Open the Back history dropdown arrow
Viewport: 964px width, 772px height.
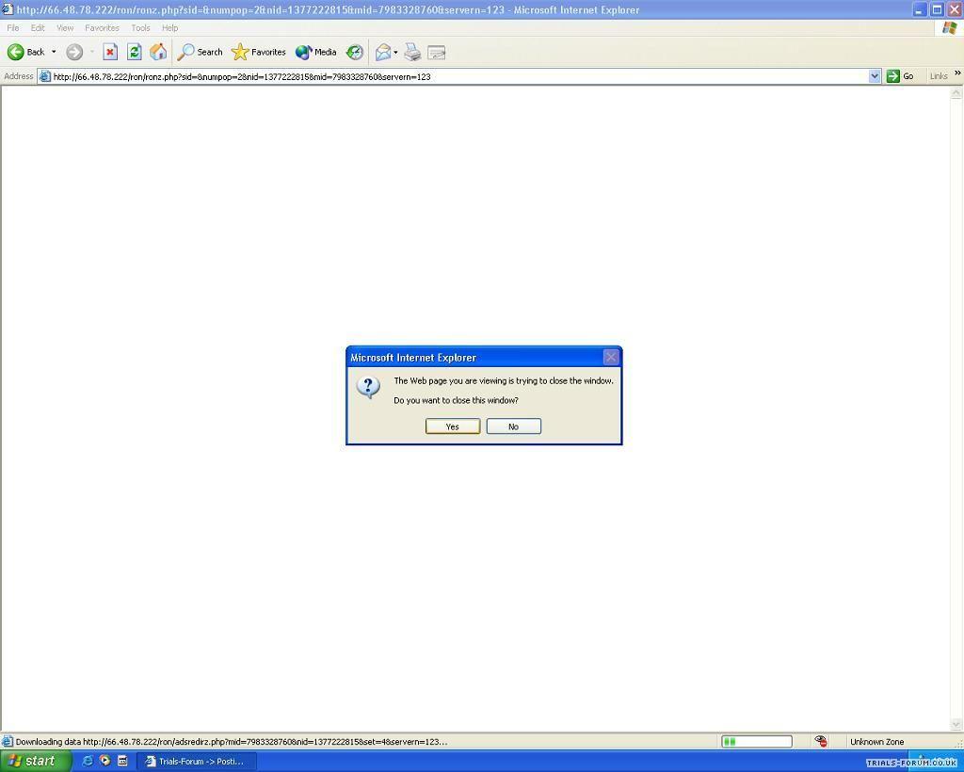pyautogui.click(x=54, y=52)
